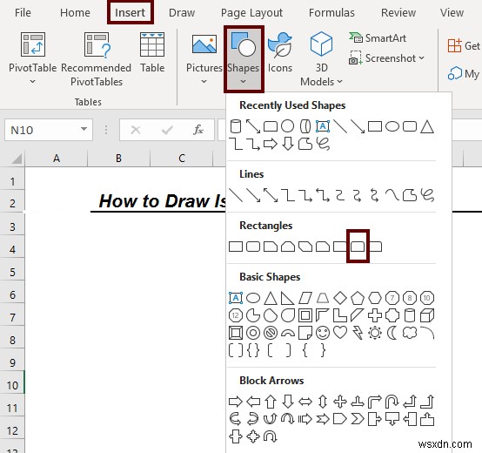
Task: Pick the Heptagon shape labeled 7
Action: pyautogui.click(x=392, y=298)
